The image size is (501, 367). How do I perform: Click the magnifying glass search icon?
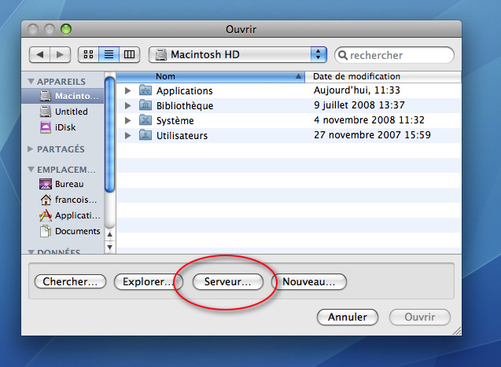click(343, 55)
